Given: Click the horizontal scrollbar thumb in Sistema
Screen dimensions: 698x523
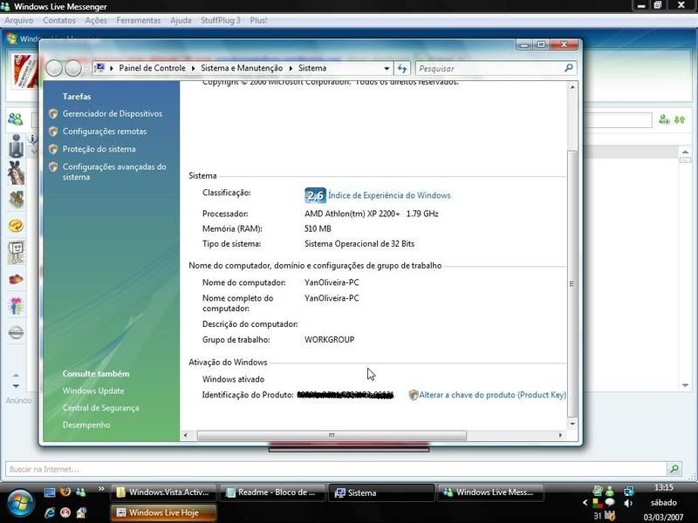Looking at the screenshot, I should coord(332,435).
